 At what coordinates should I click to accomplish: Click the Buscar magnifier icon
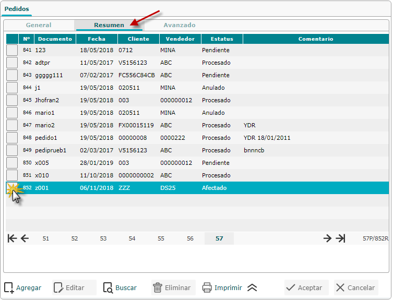click(108, 287)
